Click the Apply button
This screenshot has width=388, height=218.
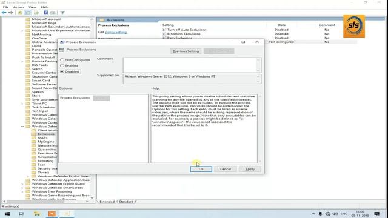click(250, 169)
